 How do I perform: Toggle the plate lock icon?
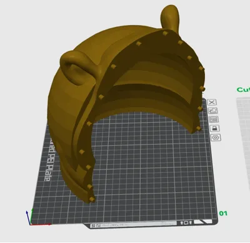(215, 128)
